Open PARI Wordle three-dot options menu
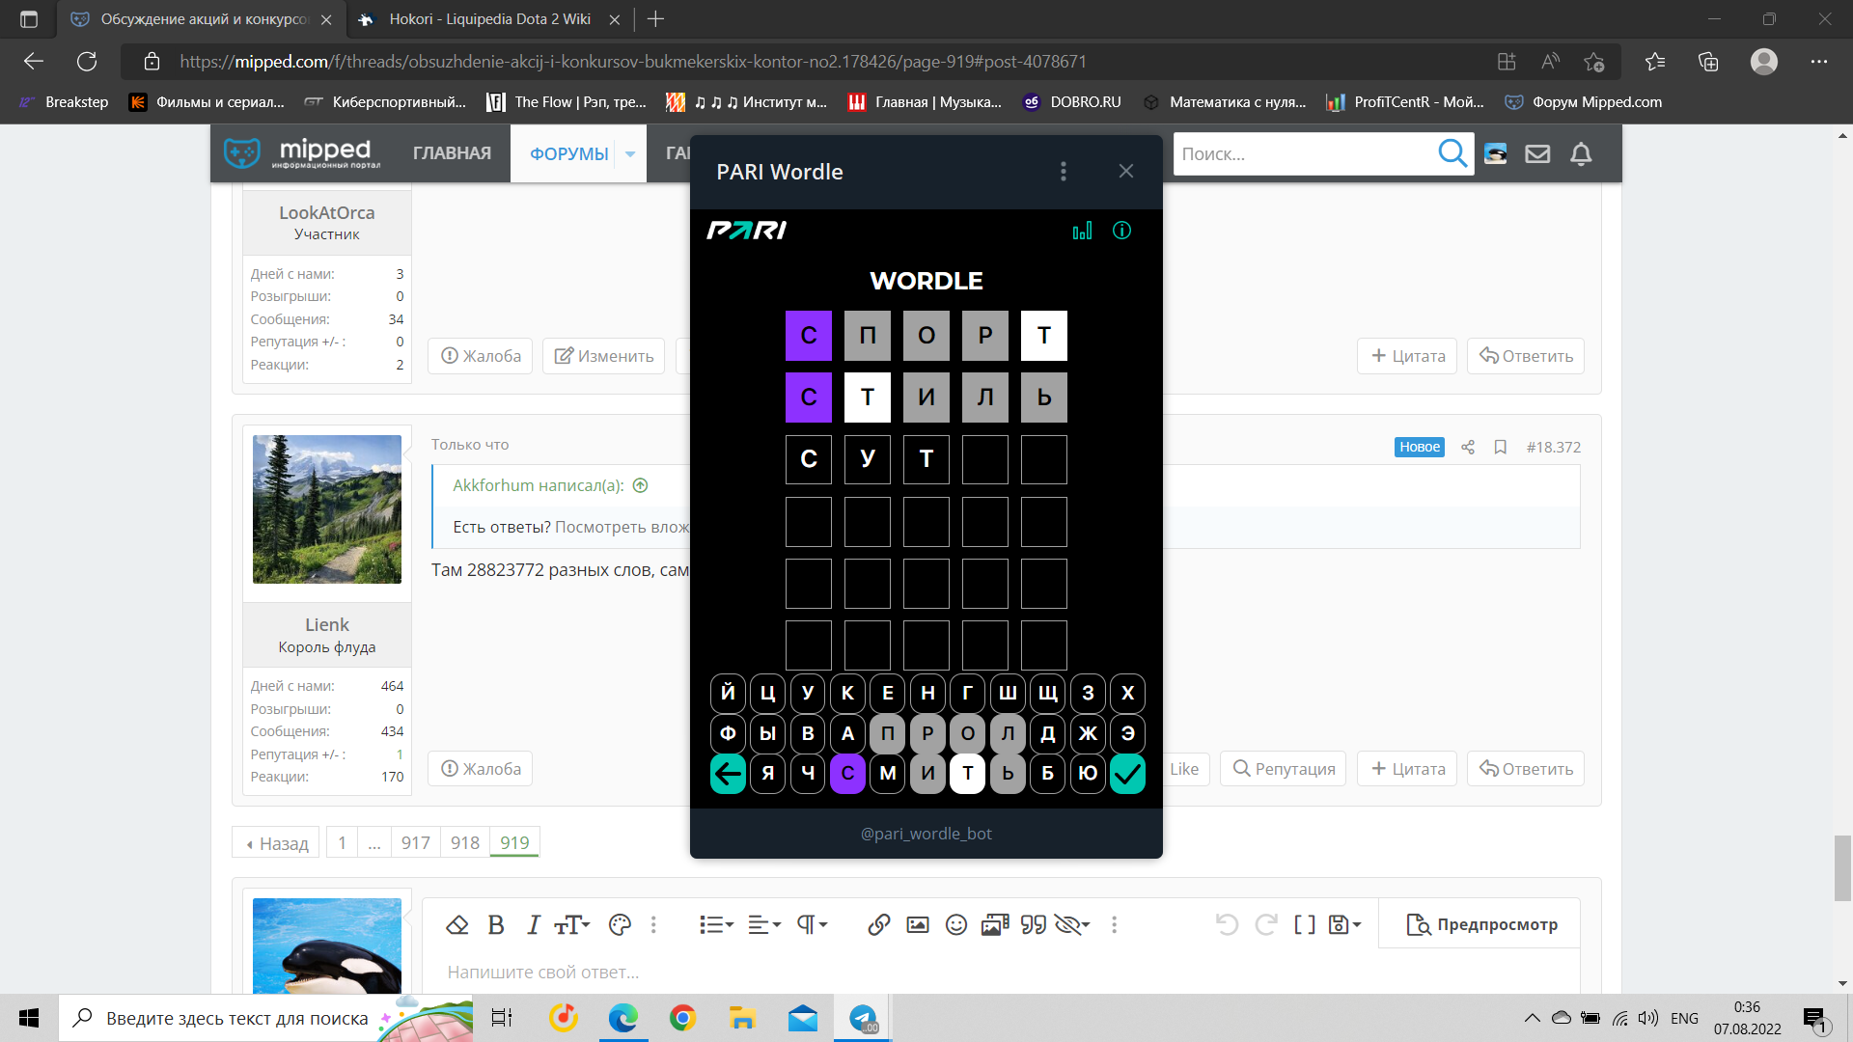Screen dimensions: 1853x1042 (1064, 171)
